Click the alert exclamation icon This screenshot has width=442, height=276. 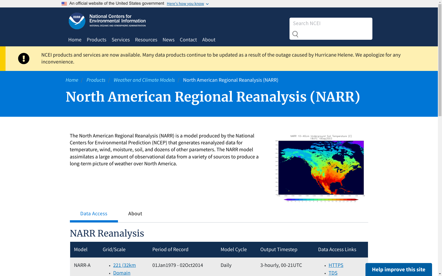pyautogui.click(x=24, y=59)
